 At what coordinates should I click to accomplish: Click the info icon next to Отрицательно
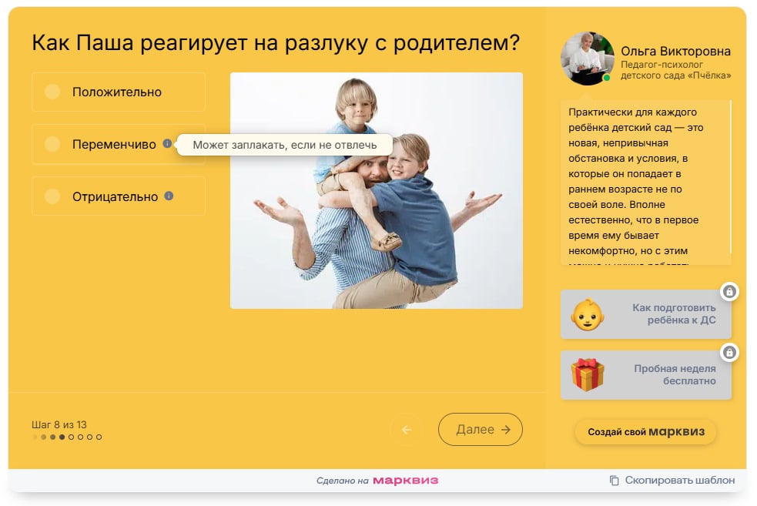167,194
